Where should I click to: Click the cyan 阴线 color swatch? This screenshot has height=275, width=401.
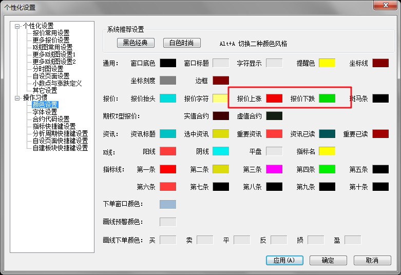[221, 151]
